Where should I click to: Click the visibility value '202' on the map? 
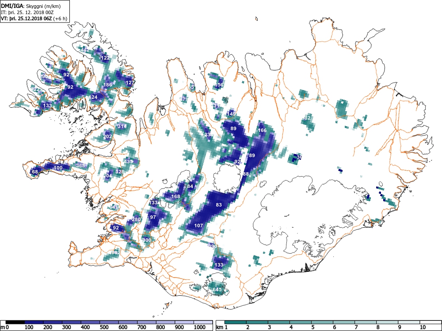point(107,136)
